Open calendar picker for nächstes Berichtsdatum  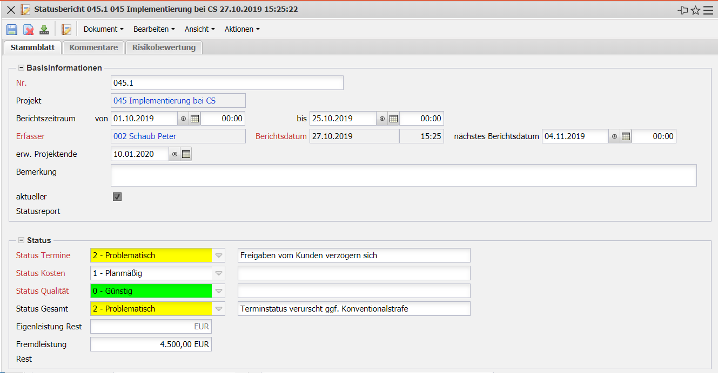tap(626, 136)
